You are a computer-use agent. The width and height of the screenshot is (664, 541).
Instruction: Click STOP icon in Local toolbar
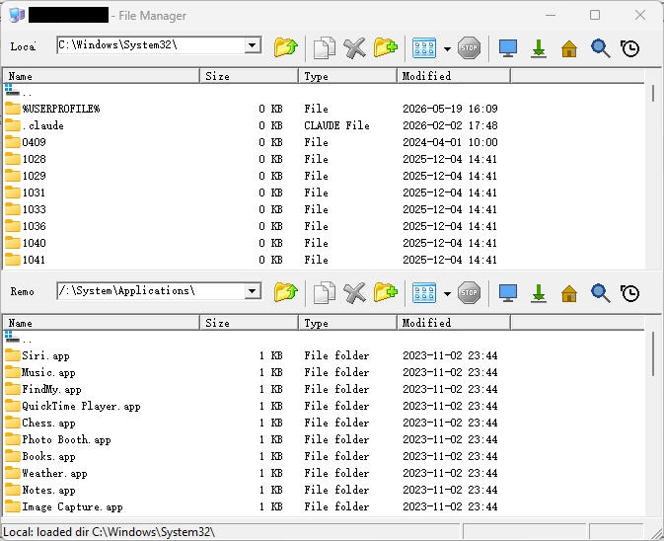pos(470,47)
